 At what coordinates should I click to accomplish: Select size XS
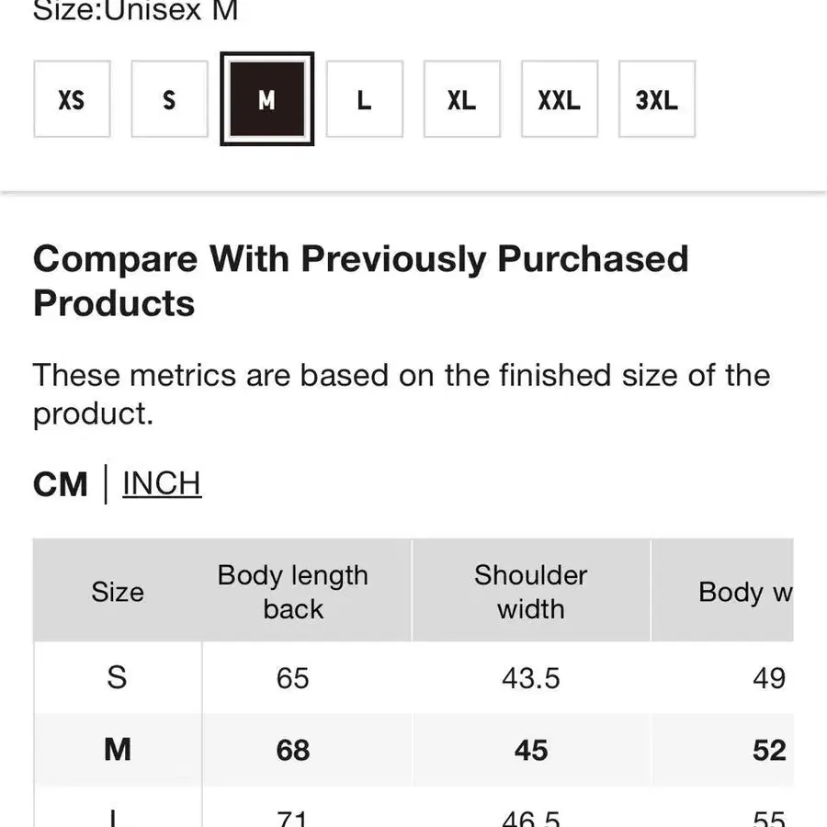(x=72, y=99)
